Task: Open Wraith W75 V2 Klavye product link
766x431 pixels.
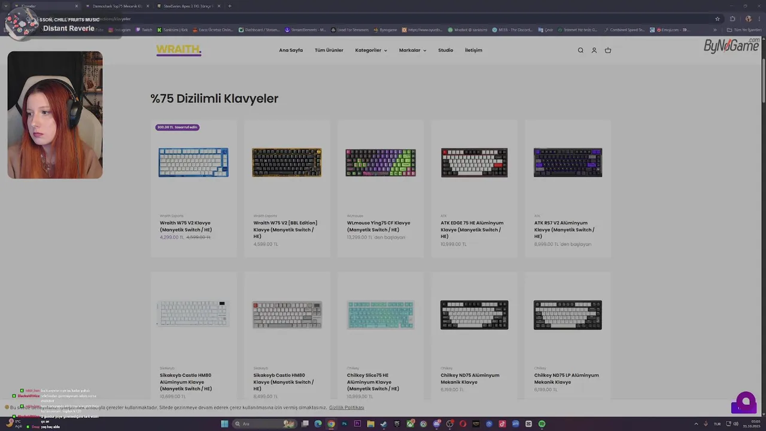Action: [186, 226]
